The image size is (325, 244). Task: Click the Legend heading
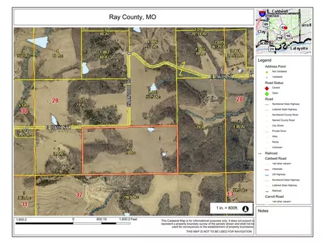265,60
